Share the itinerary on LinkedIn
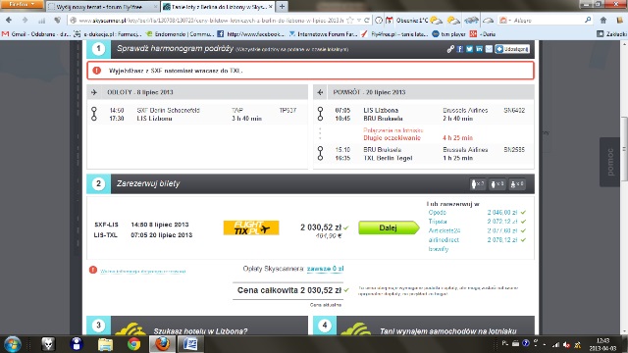 (x=479, y=49)
